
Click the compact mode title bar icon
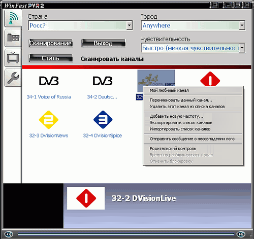click(215, 5)
